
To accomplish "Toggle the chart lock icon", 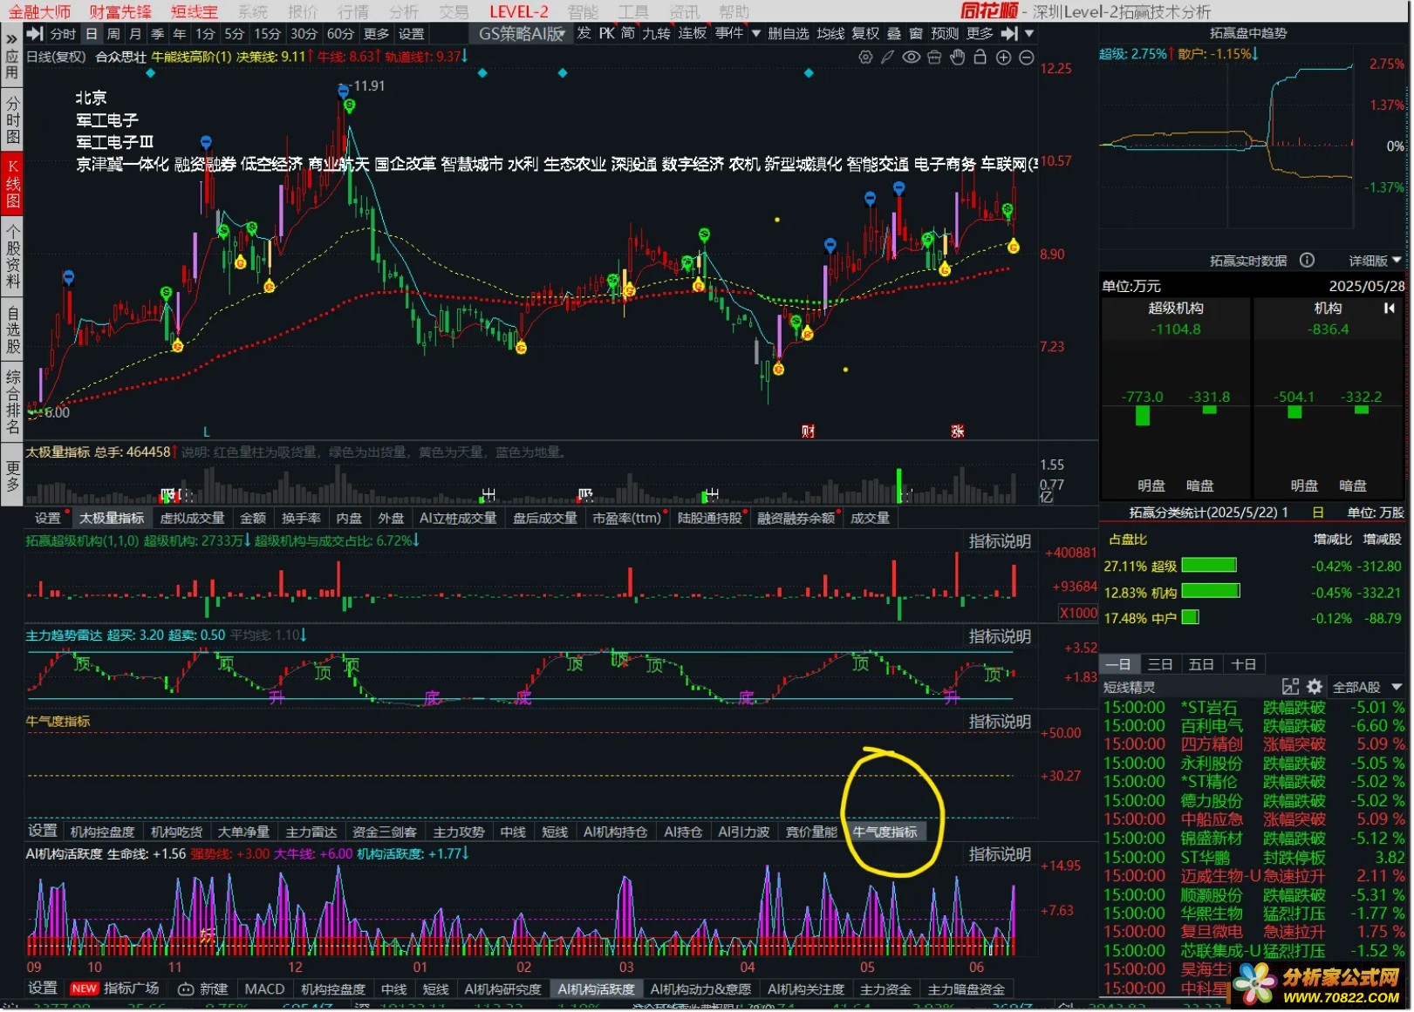I will (980, 57).
